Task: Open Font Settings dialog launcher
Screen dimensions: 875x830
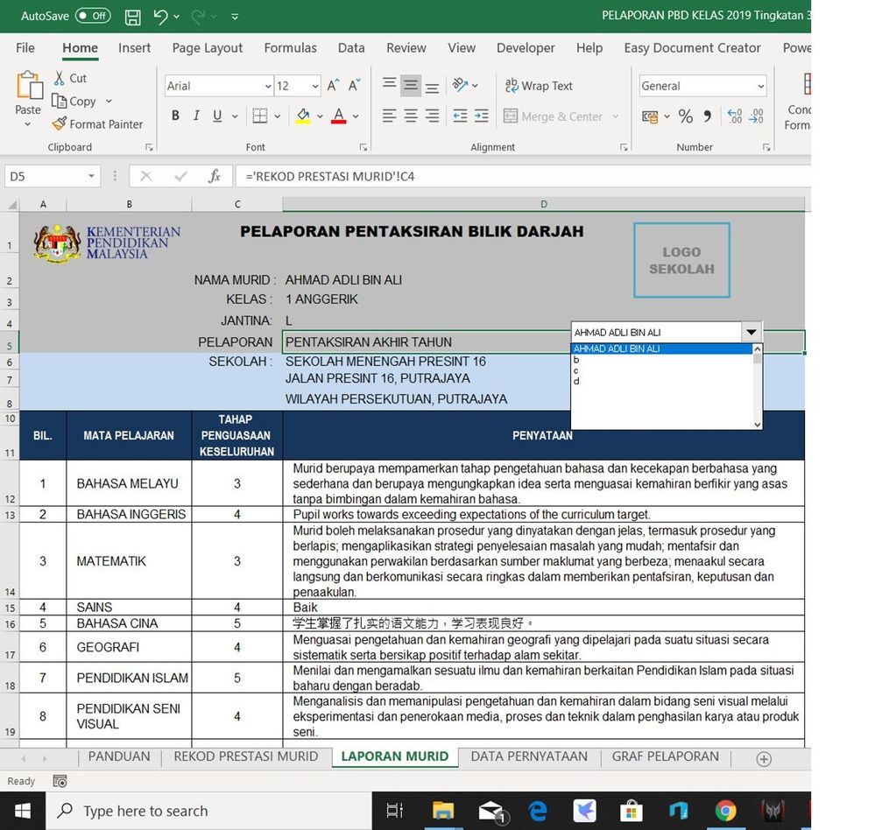Action: coord(363,147)
